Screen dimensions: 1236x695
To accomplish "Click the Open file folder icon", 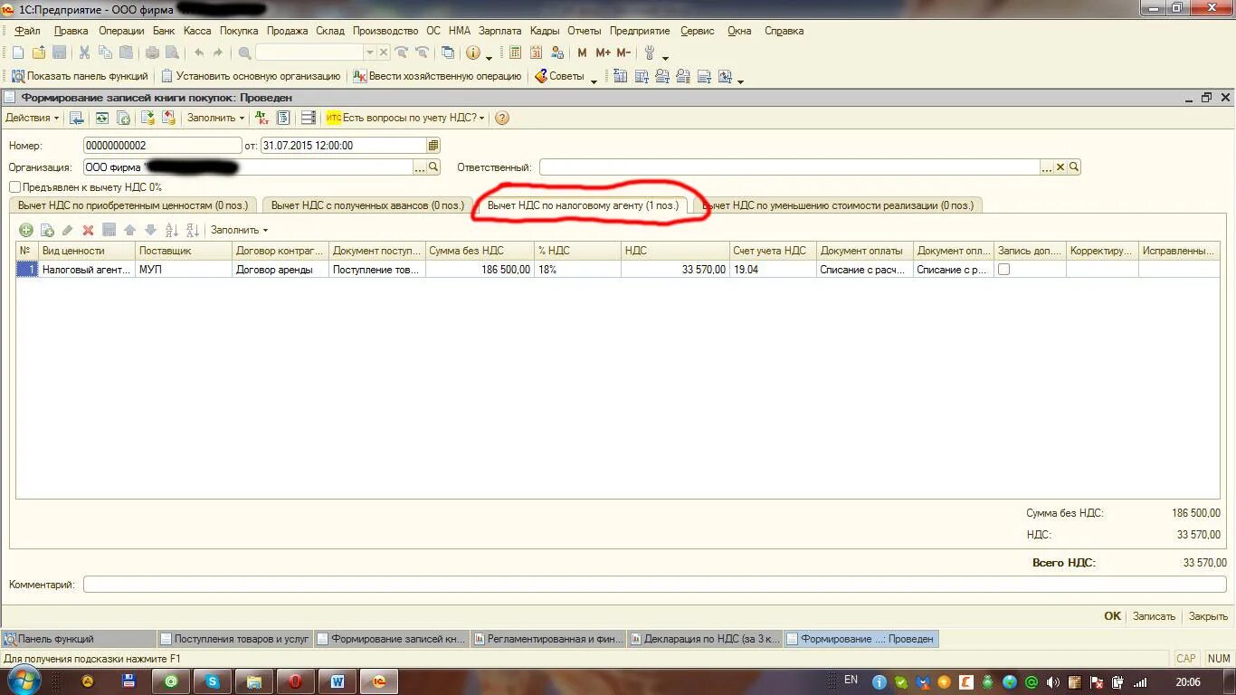I will (38, 53).
